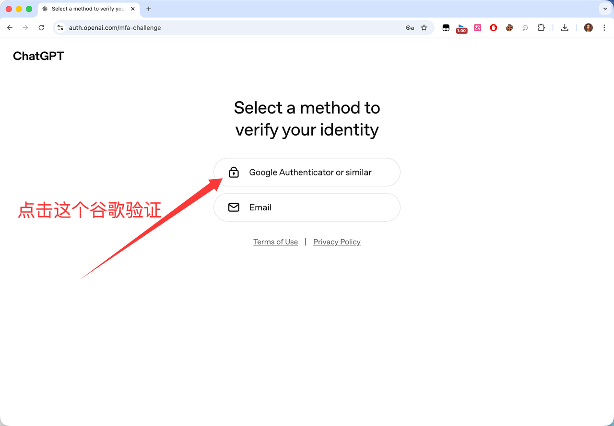Click the ChatGPT logo
Viewport: 614px width, 426px height.
(38, 56)
